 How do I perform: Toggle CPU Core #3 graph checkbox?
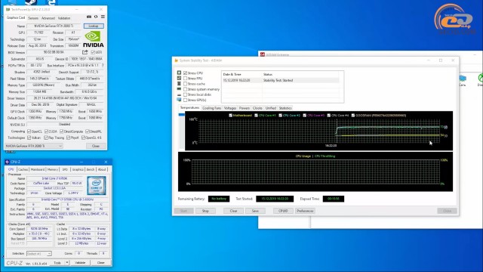tap(305, 116)
